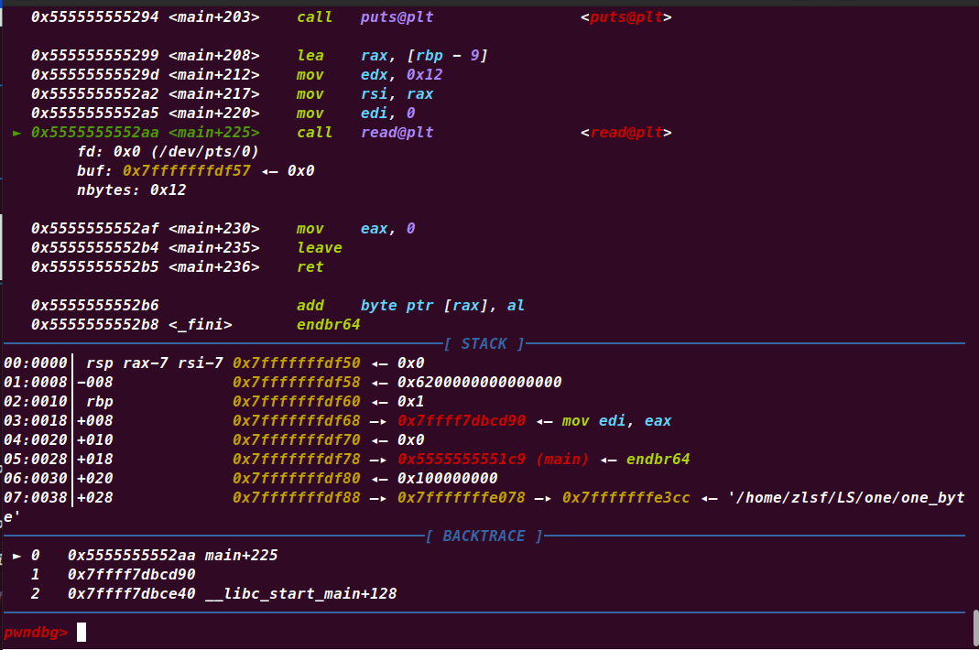Click the _fini endbr64 instruction line
This screenshot has width=979, height=650.
click(328, 325)
